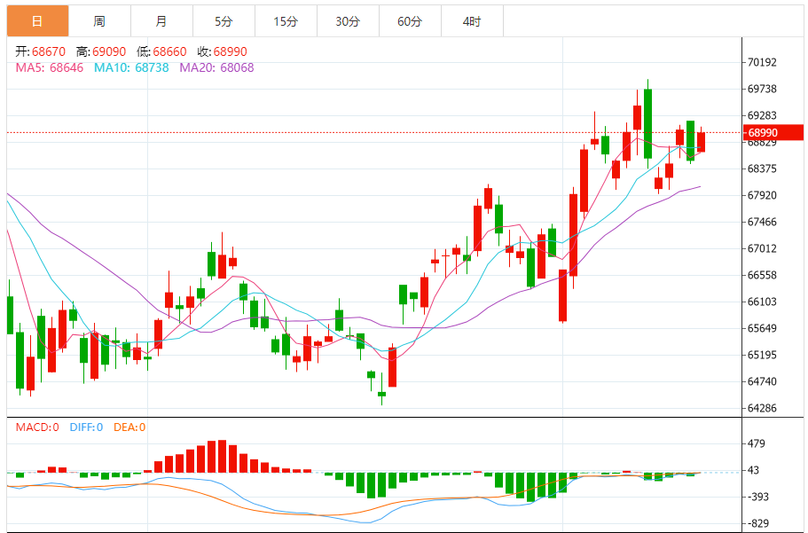Click the DIFF:0 indicator label
Image resolution: width=808 pixels, height=533 pixels.
[86, 427]
